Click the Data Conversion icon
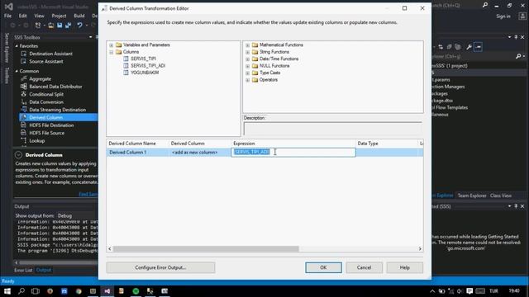This screenshot has width=529, height=297. point(24,102)
